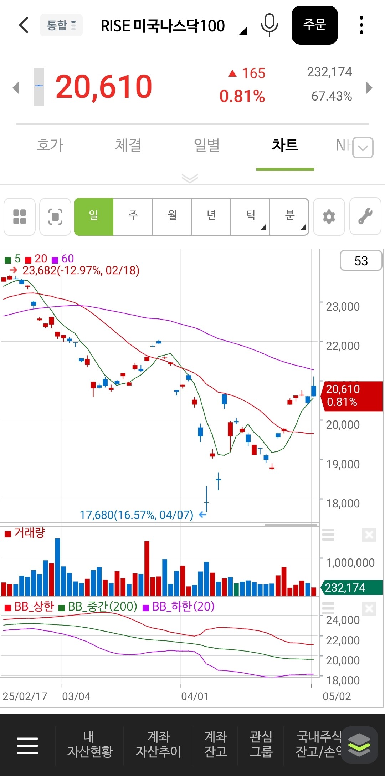Switch to the 호가 tab
This screenshot has width=385, height=776.
50,145
